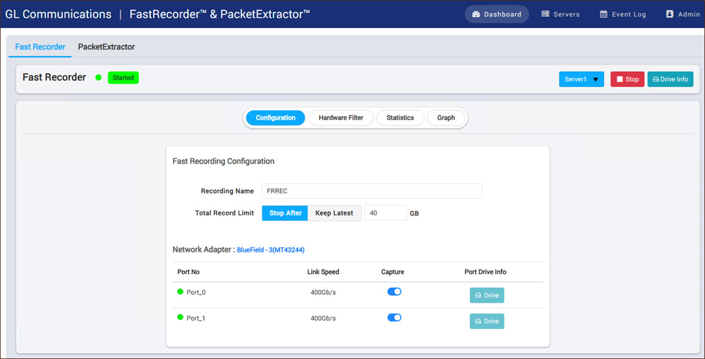Stop the fast recorder
705x359 pixels.
(627, 79)
